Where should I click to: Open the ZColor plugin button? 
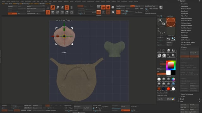(171, 99)
